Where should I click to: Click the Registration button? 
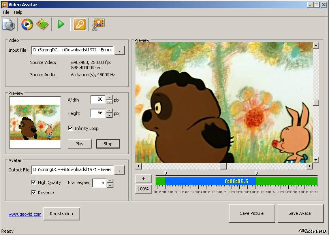[x=62, y=214]
